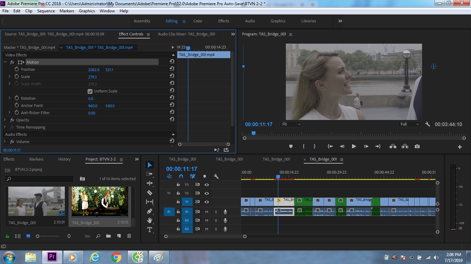
Task: Click New Bin folder icon
Action: click(x=108, y=236)
